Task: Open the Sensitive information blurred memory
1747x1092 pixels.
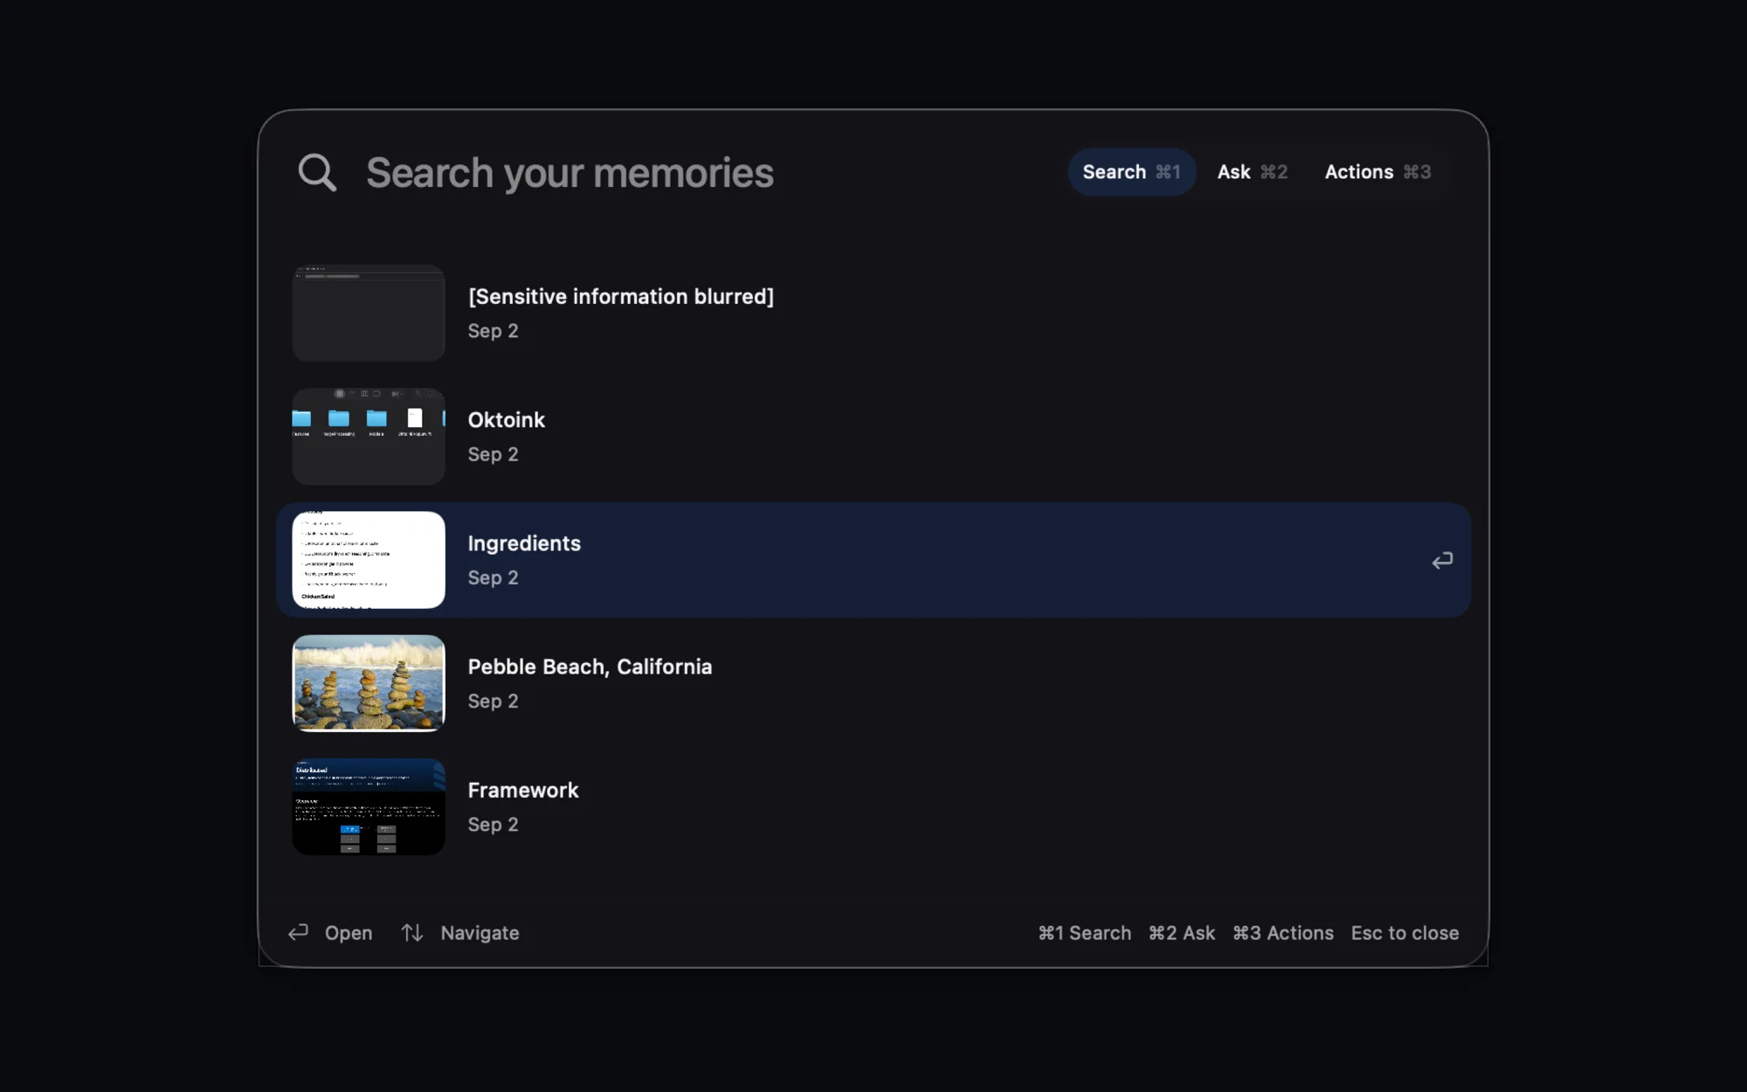Action: 873,313
